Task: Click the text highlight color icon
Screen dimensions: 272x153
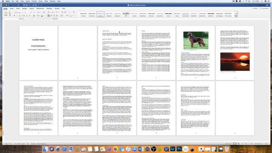Action: pyautogui.click(x=38, y=16)
